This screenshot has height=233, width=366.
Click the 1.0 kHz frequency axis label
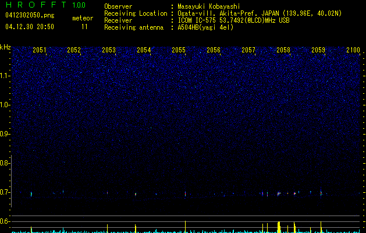[x=5, y=105]
